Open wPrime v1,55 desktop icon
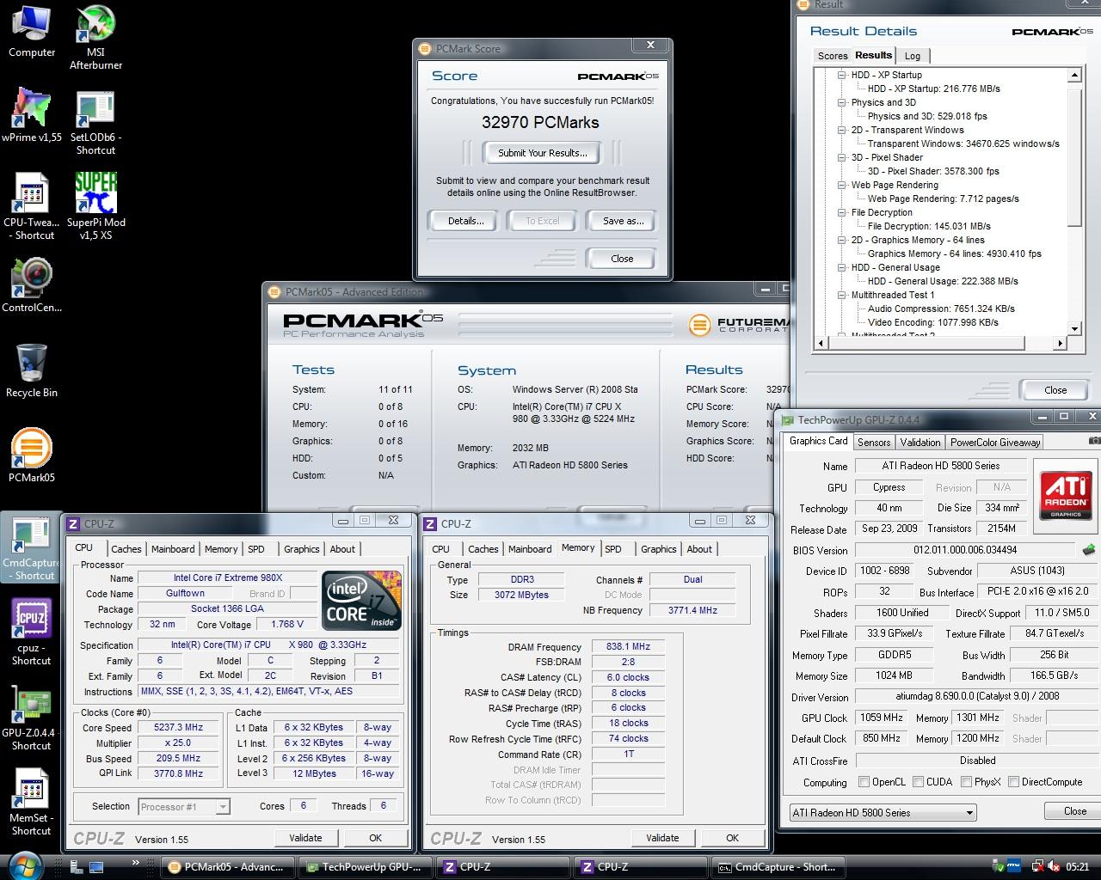Screen dimensions: 1101x880 click(x=32, y=116)
